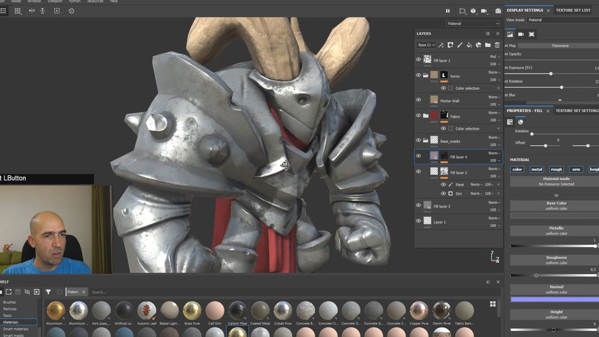Screen dimensions: 599x337
Task: Expand the Base_masks folder icon
Action: 425,140
